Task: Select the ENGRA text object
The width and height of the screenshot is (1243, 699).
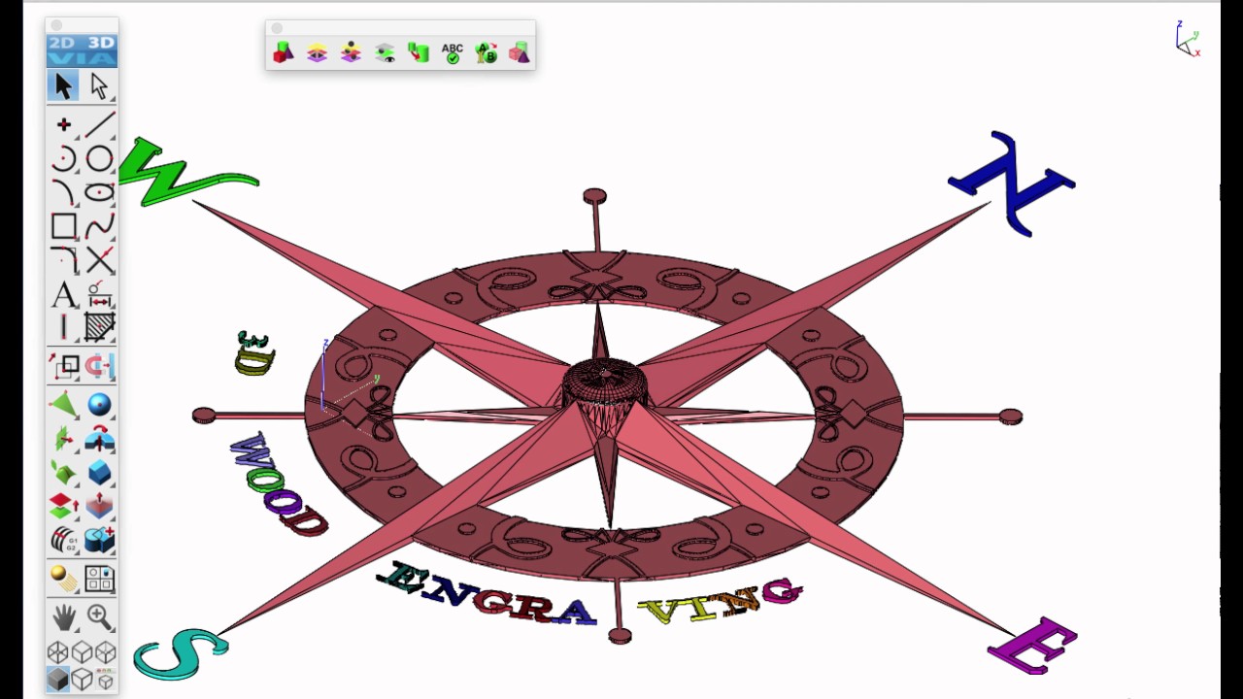Action: [x=486, y=594]
